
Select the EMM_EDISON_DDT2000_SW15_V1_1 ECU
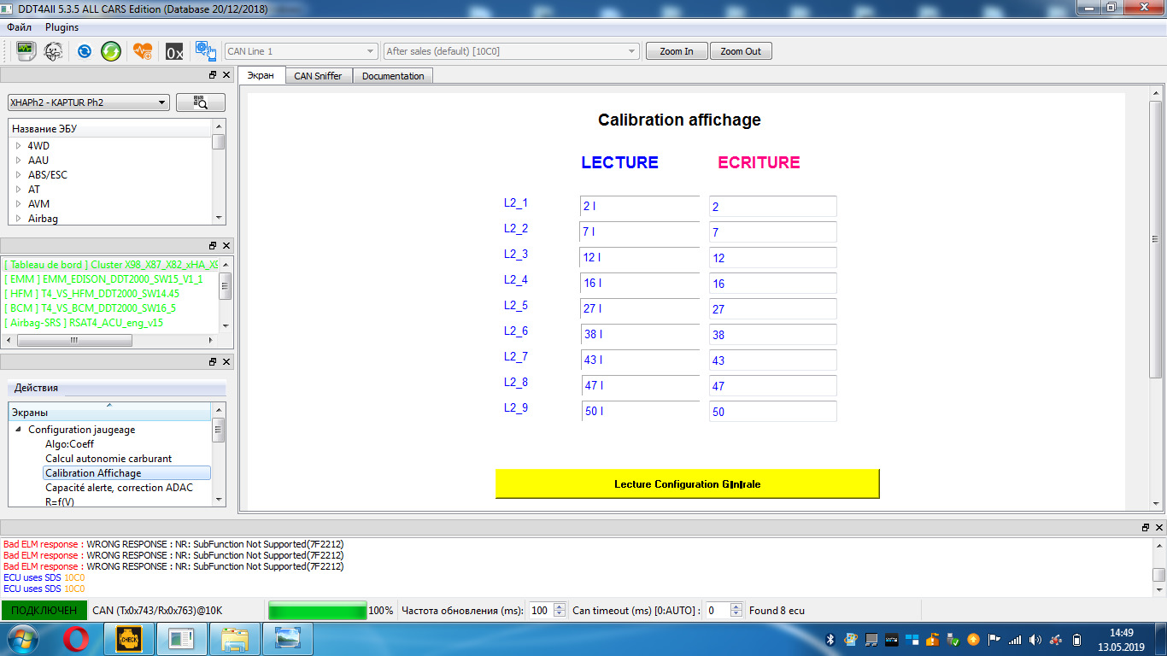103,279
